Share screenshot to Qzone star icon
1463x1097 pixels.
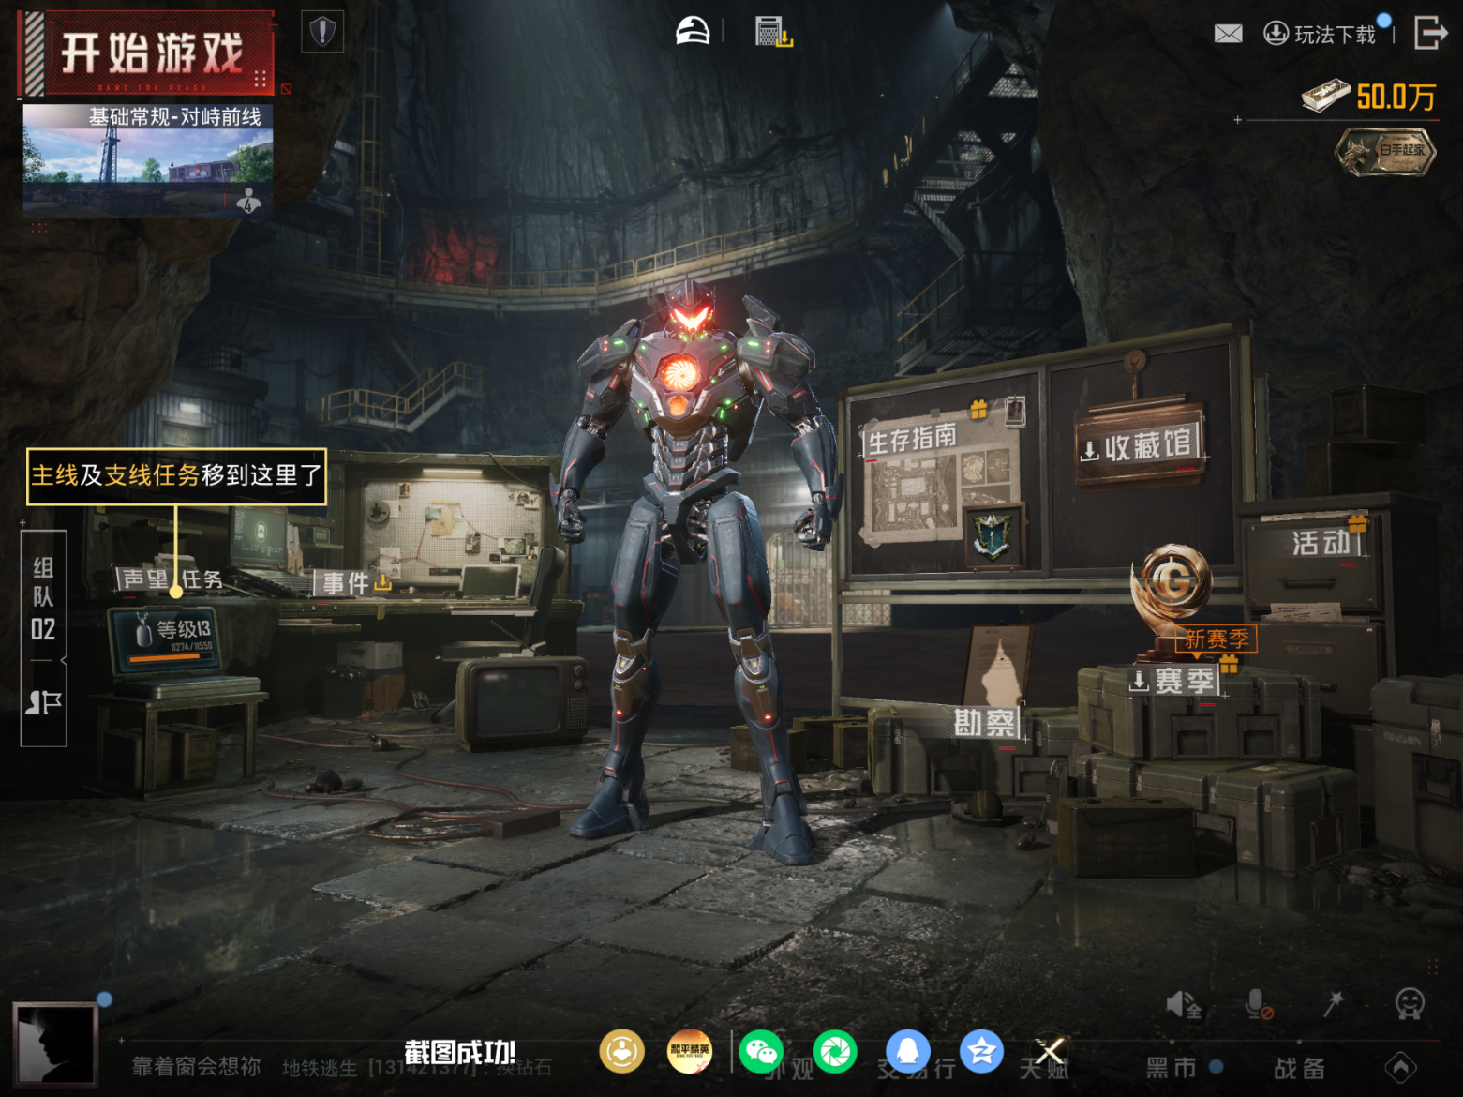pyautogui.click(x=981, y=1051)
